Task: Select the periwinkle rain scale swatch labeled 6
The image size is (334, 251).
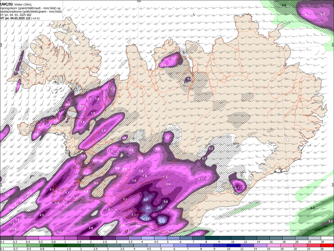Action: pyautogui.click(x=180, y=246)
